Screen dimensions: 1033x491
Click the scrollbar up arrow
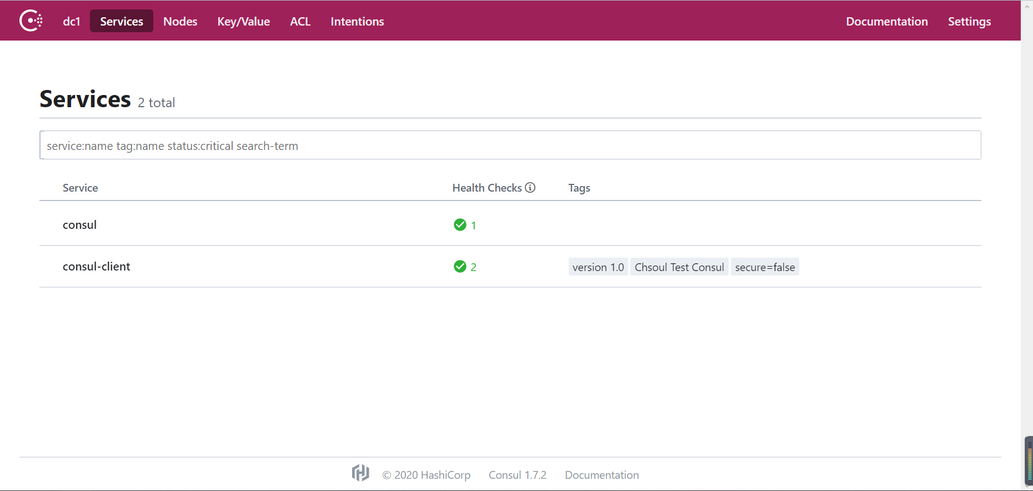tap(1027, 6)
